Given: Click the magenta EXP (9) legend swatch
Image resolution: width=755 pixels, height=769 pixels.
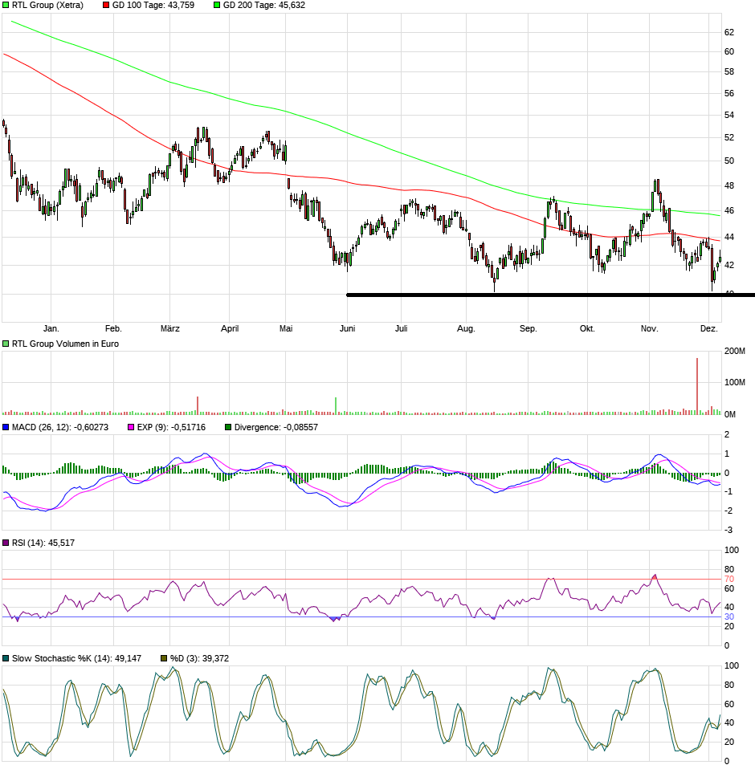Looking at the screenshot, I should (x=132, y=427).
